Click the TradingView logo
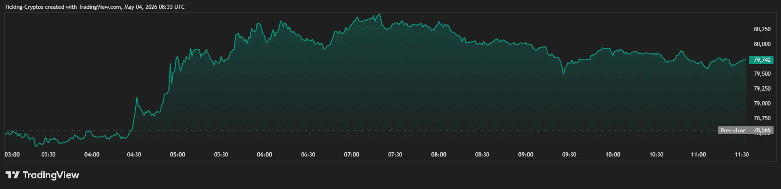This screenshot has width=781, height=189. [x=42, y=175]
